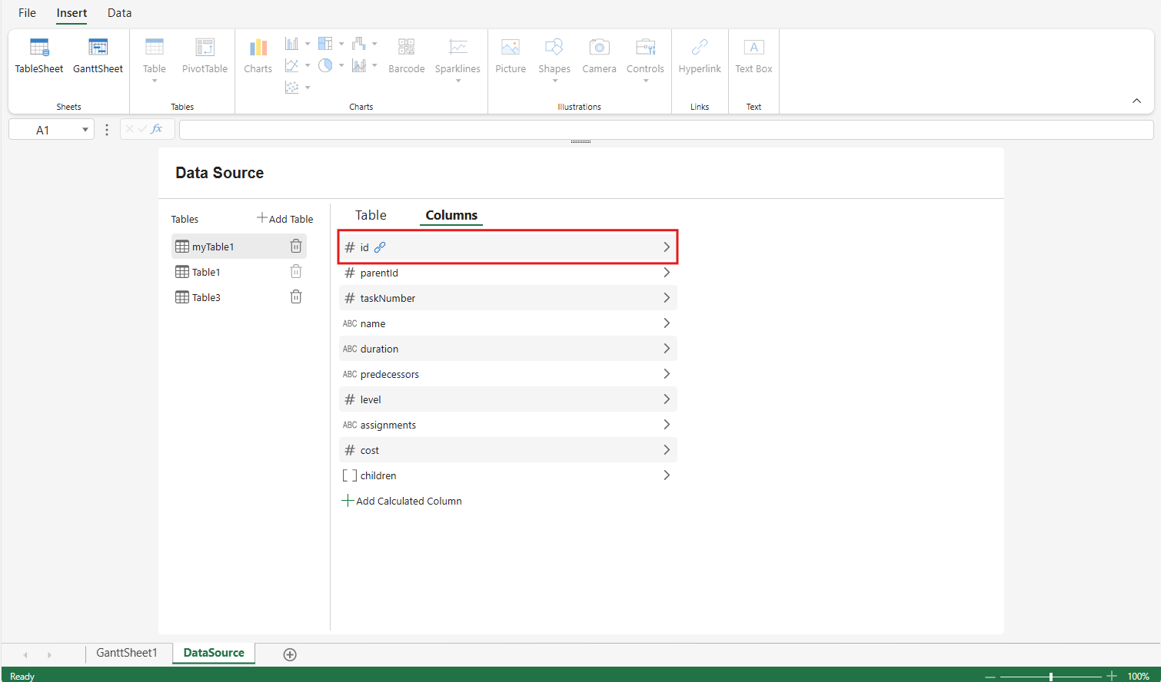This screenshot has height=682, width=1161.
Task: Adjust the zoom slider handle
Action: pos(1051,677)
